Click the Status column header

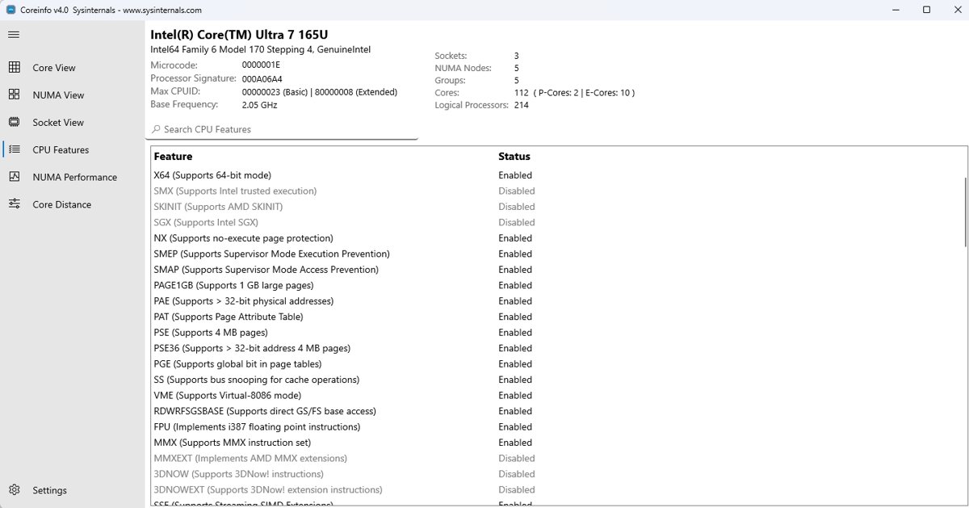(x=514, y=157)
